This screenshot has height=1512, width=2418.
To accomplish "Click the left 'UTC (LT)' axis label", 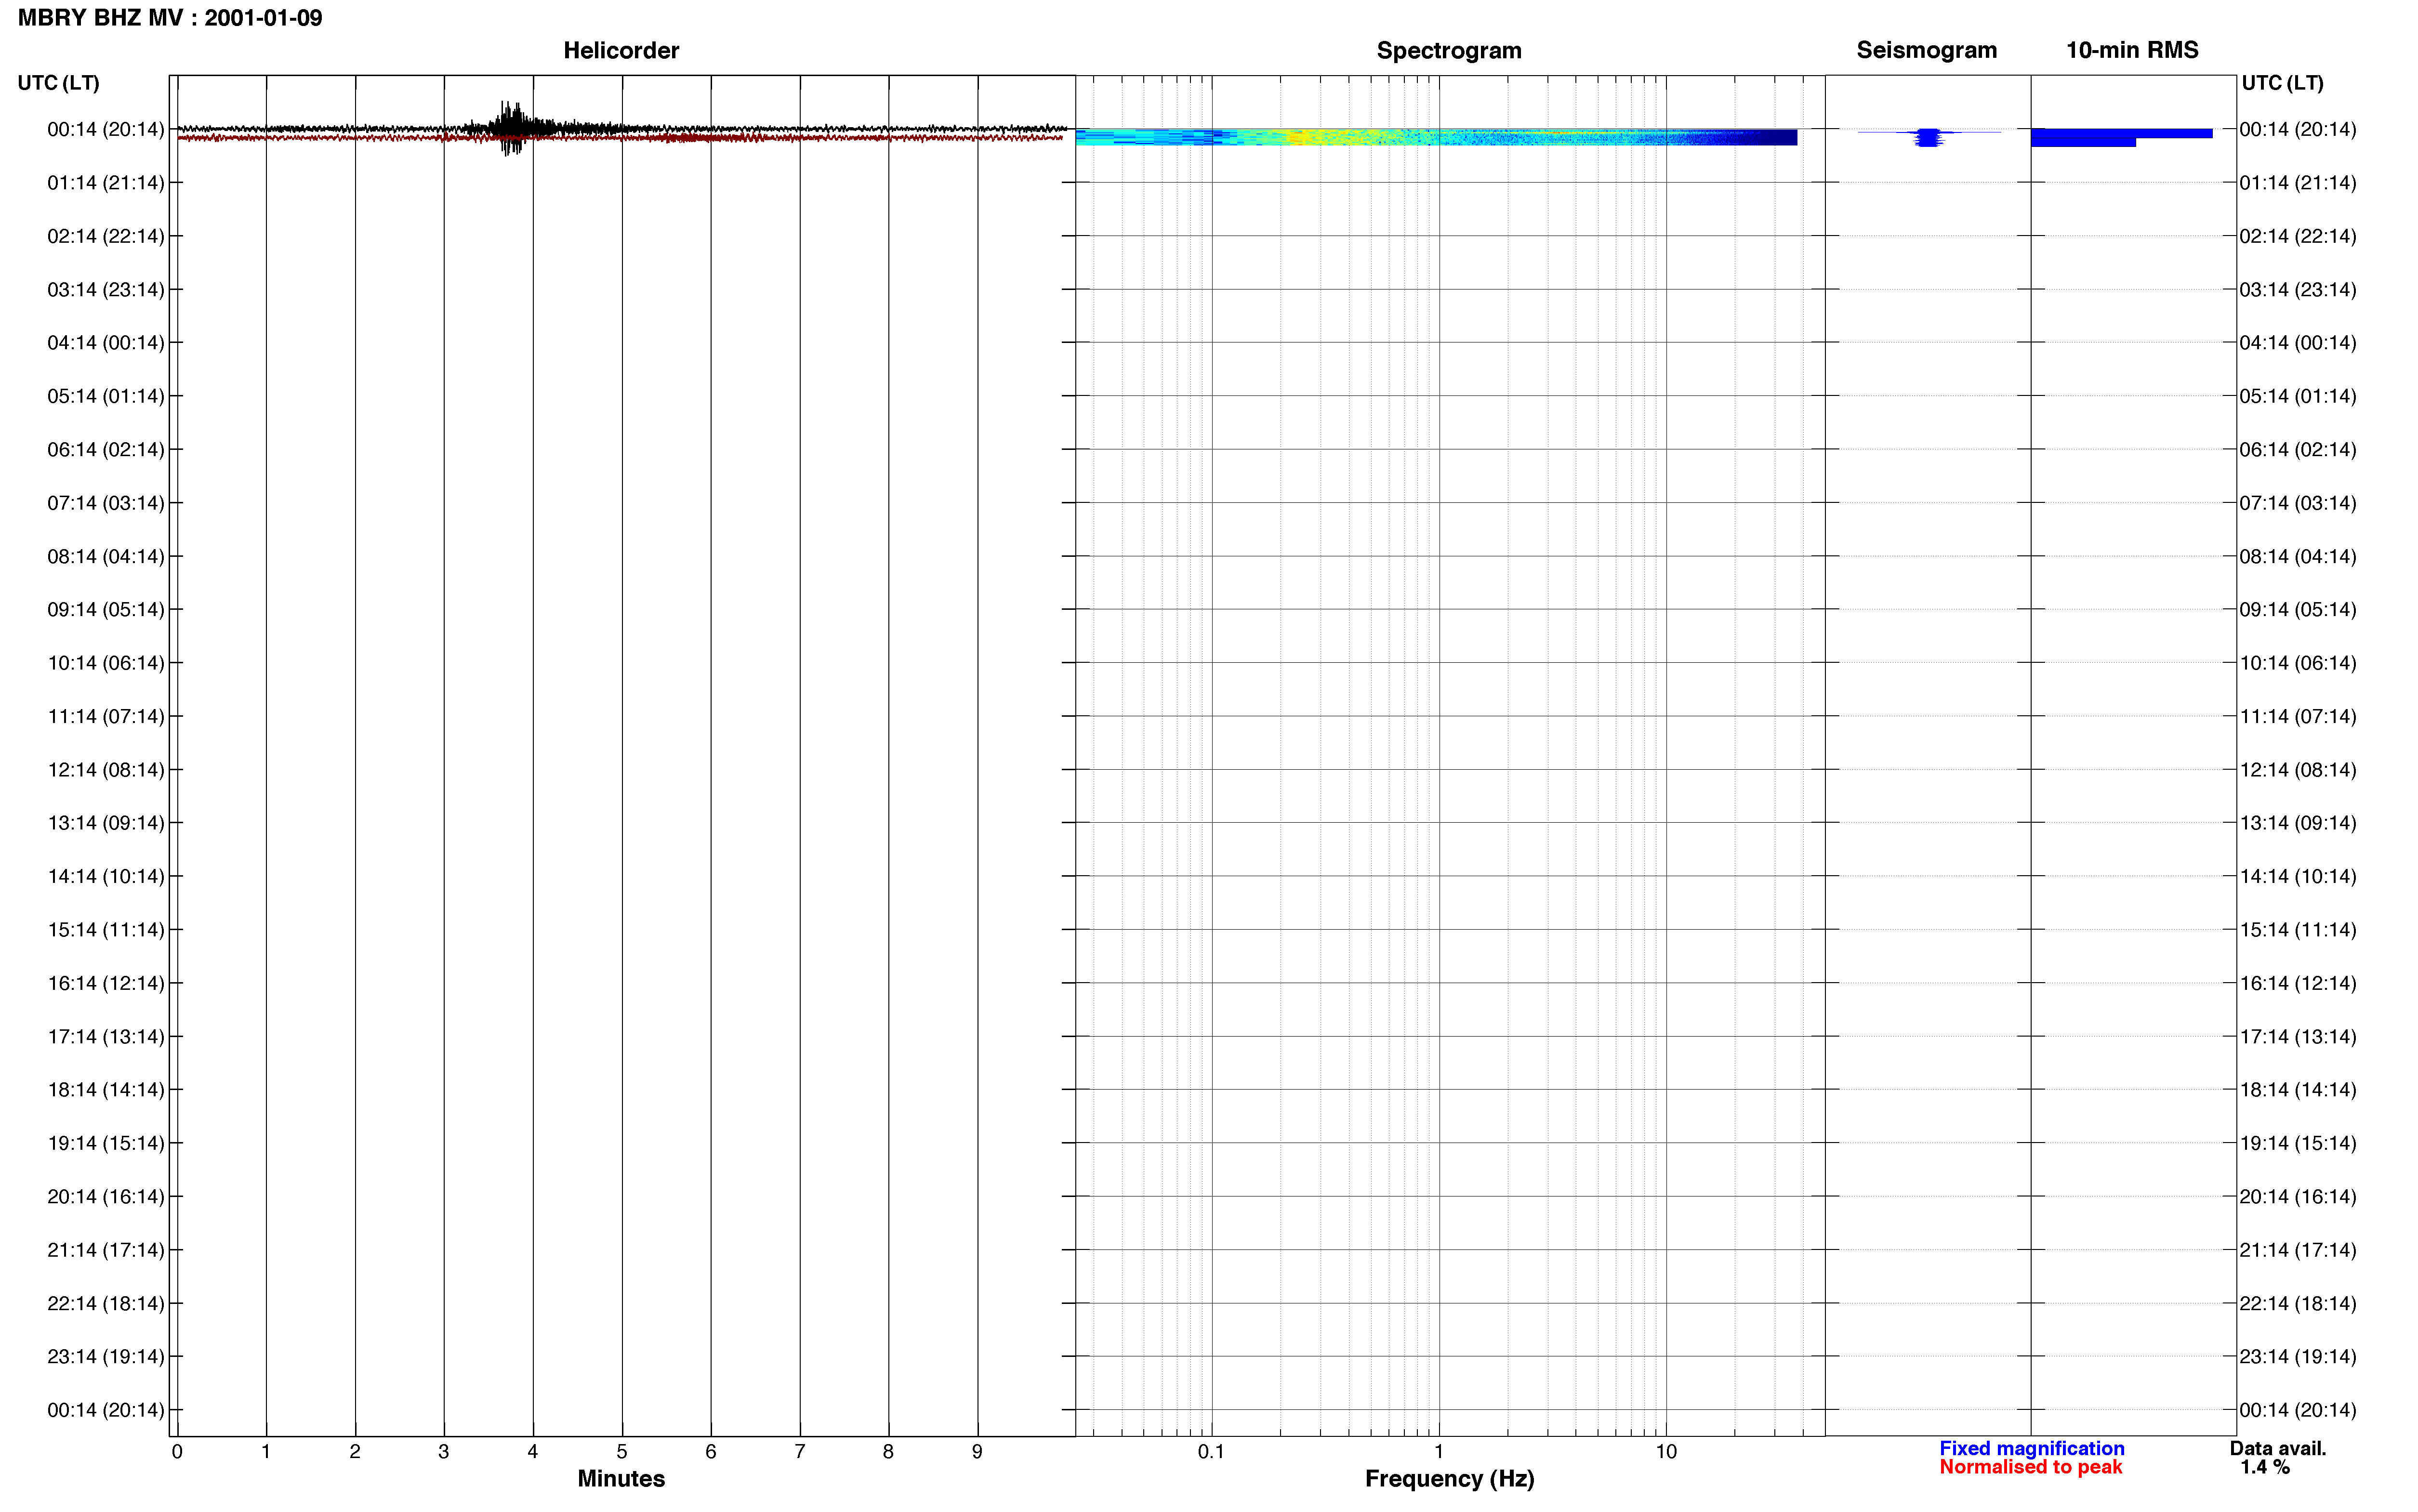I will 58,83.
